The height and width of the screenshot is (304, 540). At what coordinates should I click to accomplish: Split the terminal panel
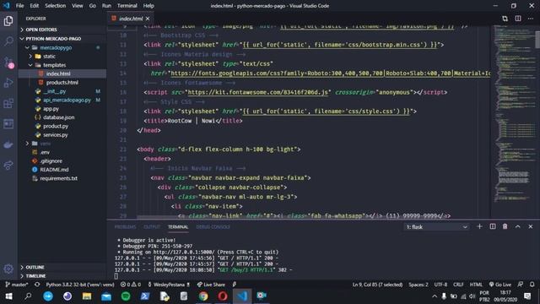coord(493,226)
